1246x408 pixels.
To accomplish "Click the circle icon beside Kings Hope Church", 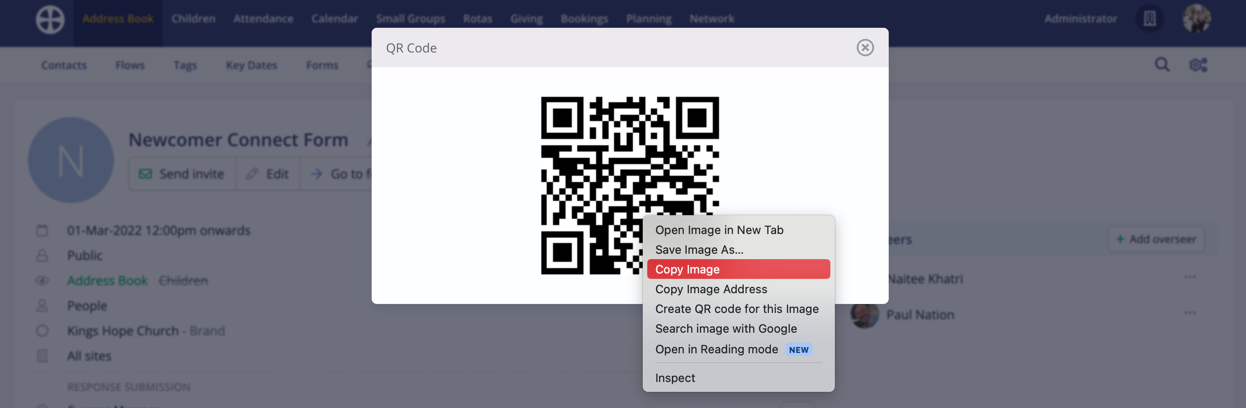I will 42,330.
